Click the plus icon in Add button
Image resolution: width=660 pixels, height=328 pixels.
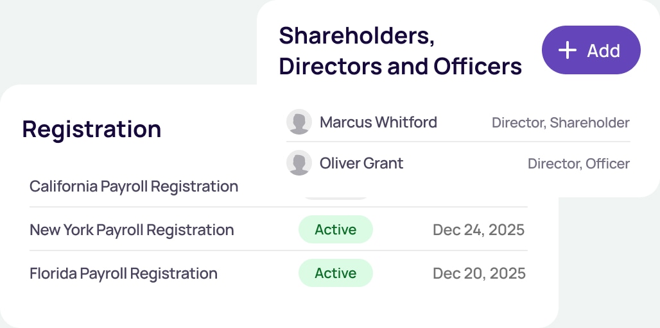(x=568, y=51)
